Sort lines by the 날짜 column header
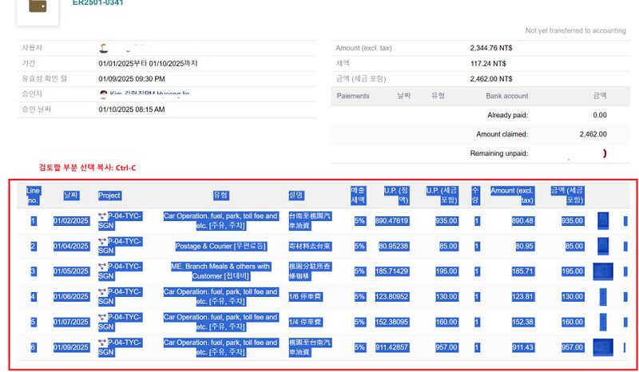 pyautogui.click(x=70, y=196)
